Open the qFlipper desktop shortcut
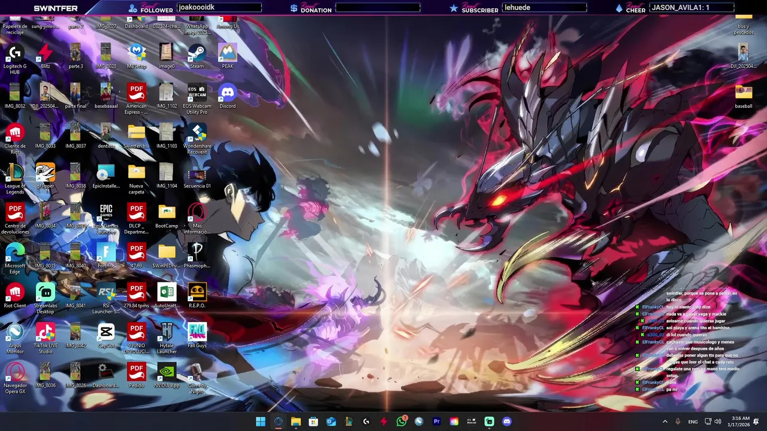Viewport: 767px width, 431px height. (46, 176)
